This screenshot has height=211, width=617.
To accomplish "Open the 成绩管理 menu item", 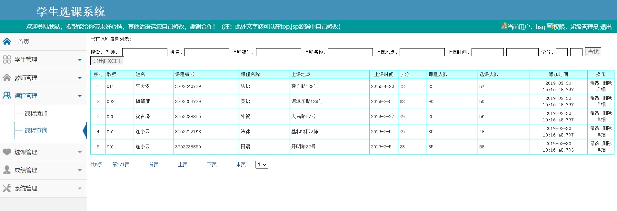I will (26, 170).
